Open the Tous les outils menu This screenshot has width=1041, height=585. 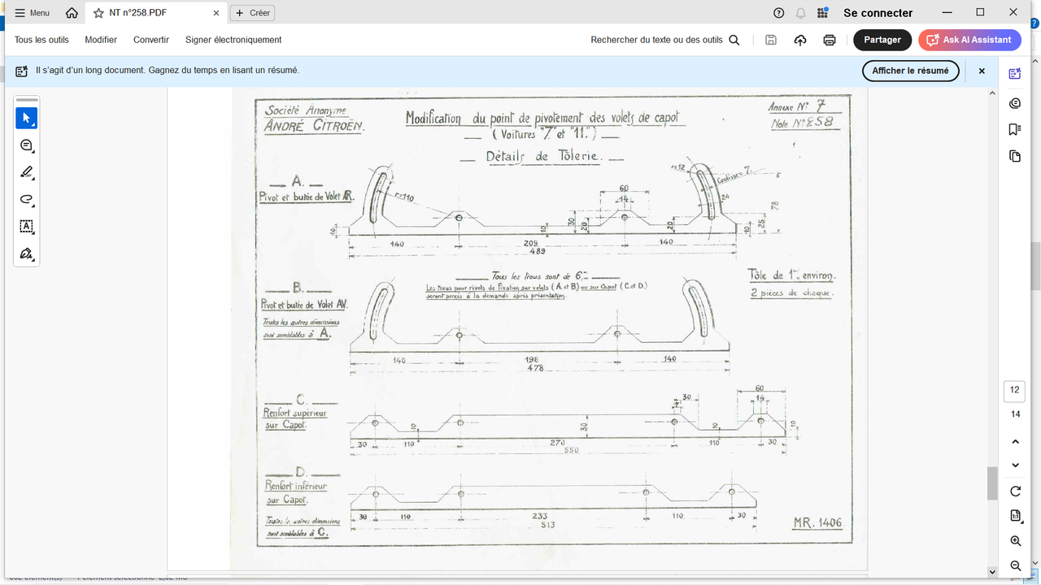(x=41, y=40)
